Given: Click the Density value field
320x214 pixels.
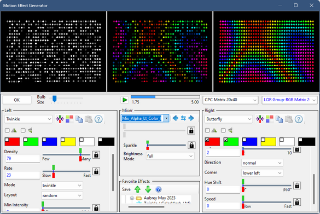Looking at the screenshot, I should coord(22,159).
